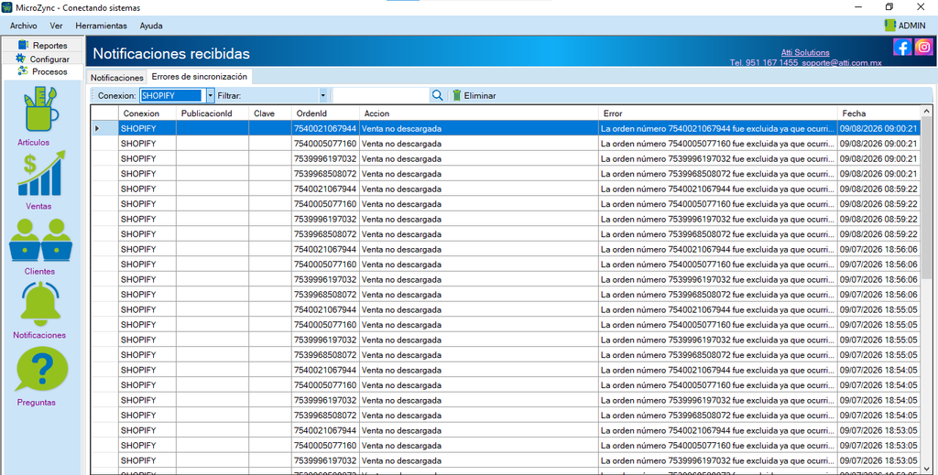Open the Notificaciones bell icon
This screenshot has width=938, height=475.
(x=40, y=304)
